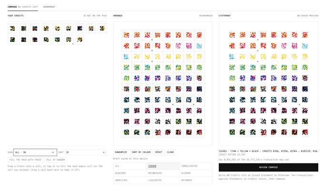324x194 pixels.
Task: Choose the sixth credit in Your Credits second row
Action: point(69,40)
